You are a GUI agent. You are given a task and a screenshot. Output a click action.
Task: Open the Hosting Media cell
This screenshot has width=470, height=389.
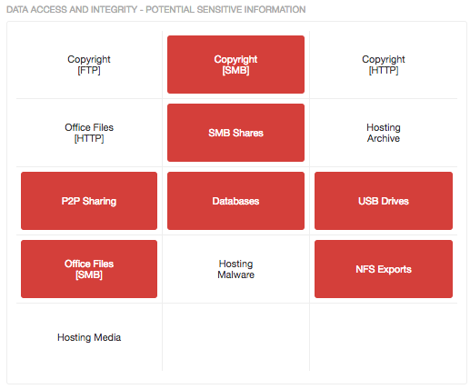point(89,337)
